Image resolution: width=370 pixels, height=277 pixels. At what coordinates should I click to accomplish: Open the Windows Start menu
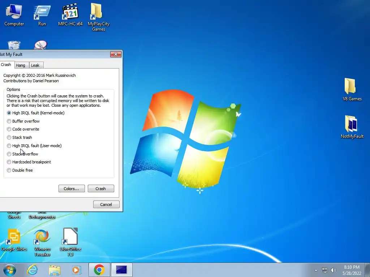[x=10, y=270]
